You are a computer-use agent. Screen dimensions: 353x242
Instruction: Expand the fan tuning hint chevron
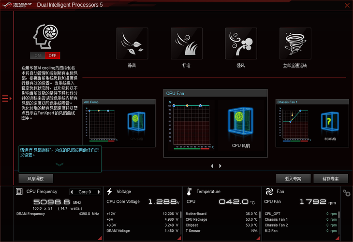[x=59, y=164]
